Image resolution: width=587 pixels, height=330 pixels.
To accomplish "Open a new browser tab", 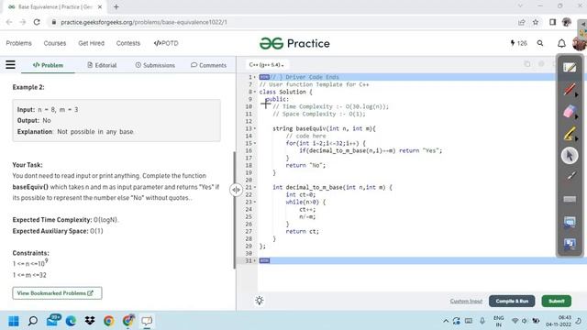I will pyautogui.click(x=116, y=6).
